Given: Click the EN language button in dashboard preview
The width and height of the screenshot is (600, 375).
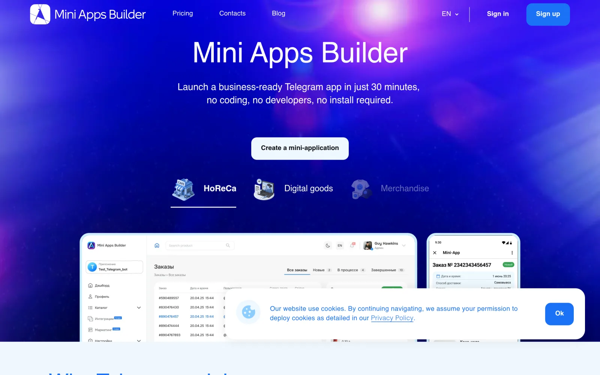Looking at the screenshot, I should tap(340, 246).
